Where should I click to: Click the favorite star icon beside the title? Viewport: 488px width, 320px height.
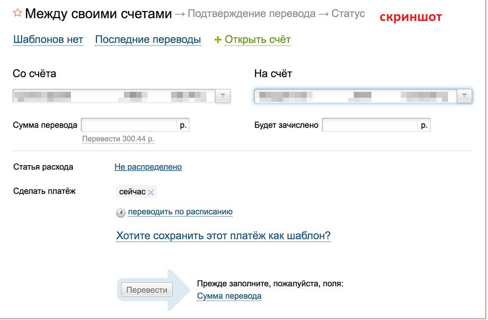point(18,13)
